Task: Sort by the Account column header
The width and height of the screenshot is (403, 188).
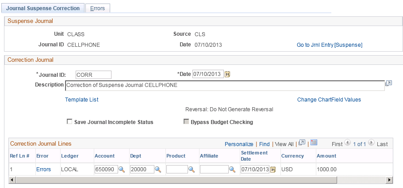Action: coord(104,156)
